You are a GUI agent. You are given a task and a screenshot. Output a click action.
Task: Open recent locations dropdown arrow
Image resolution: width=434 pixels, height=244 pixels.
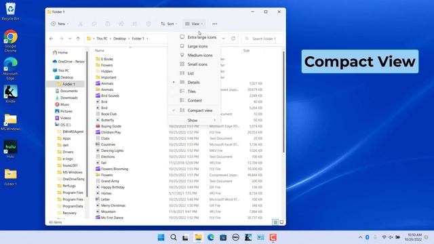70,39
